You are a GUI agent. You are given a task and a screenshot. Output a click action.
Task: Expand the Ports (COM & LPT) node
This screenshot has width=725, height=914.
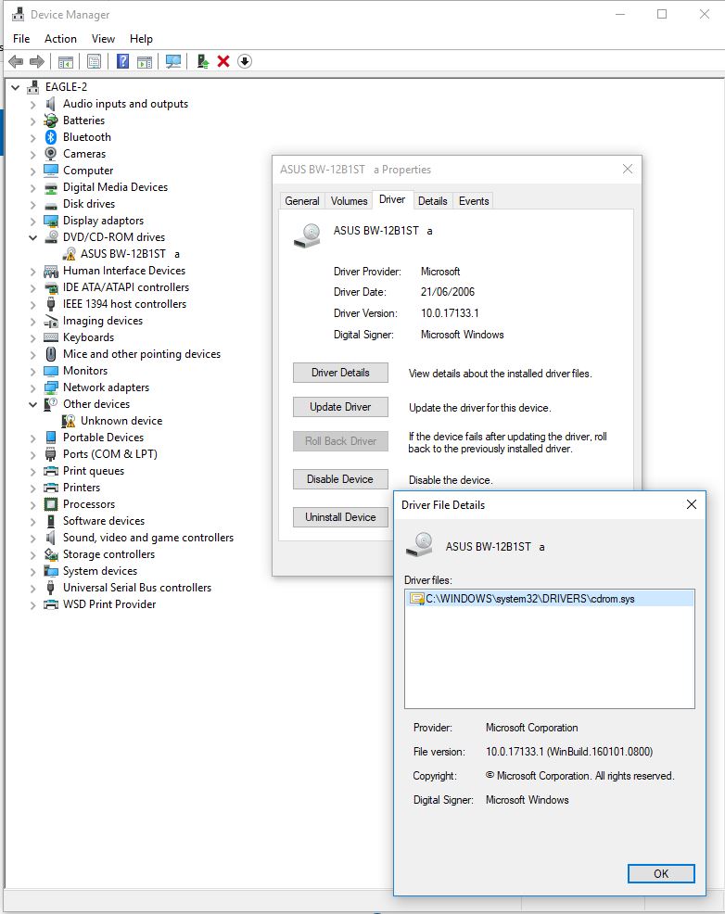33,454
